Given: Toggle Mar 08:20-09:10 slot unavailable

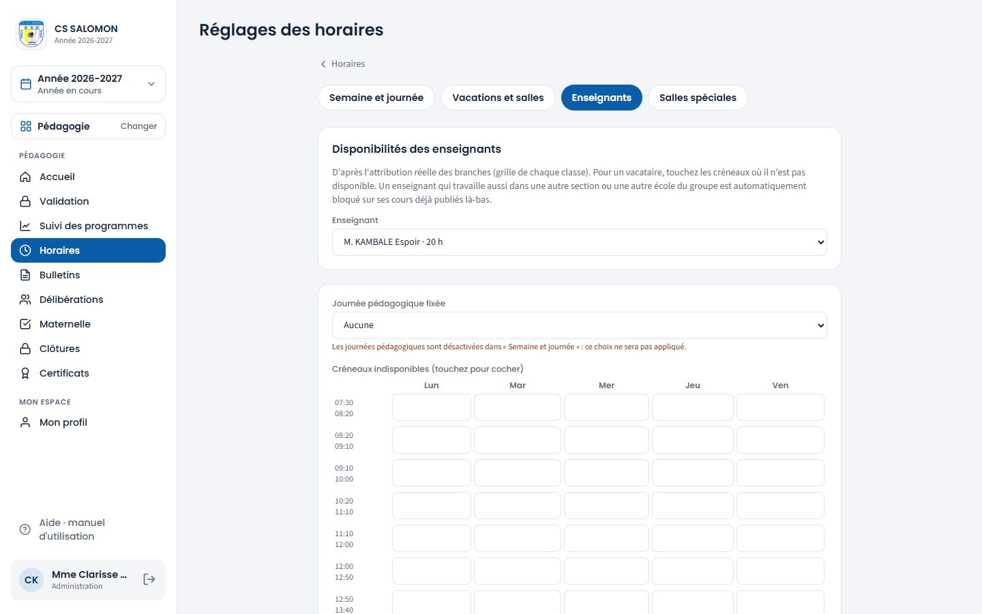Looking at the screenshot, I should coord(518,440).
